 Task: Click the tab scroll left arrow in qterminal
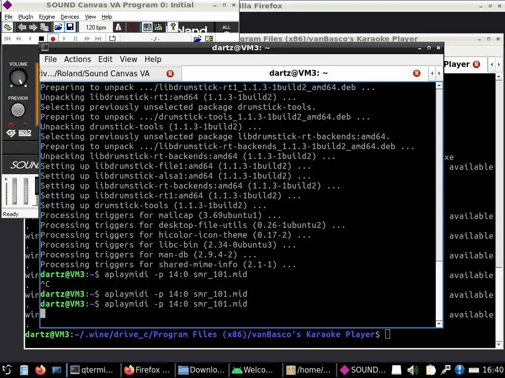[432, 73]
